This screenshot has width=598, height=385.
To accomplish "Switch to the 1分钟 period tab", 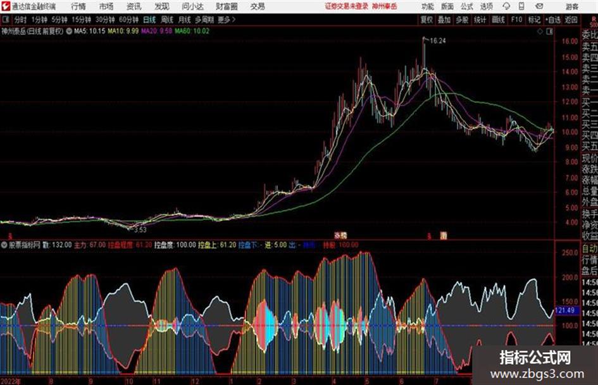I will [39, 20].
